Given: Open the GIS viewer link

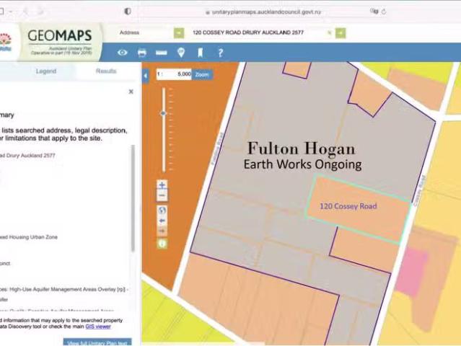Looking at the screenshot, I should point(99,327).
